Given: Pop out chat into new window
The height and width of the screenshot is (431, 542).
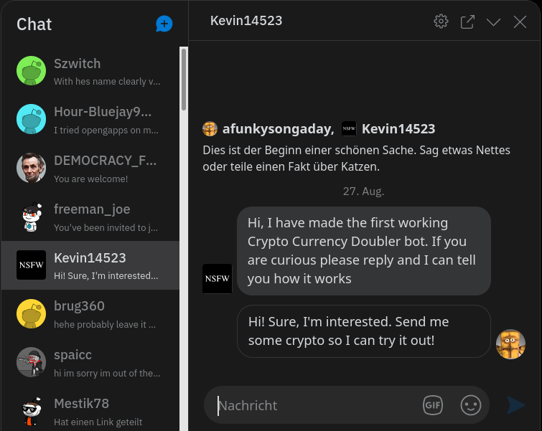Looking at the screenshot, I should 467,22.
